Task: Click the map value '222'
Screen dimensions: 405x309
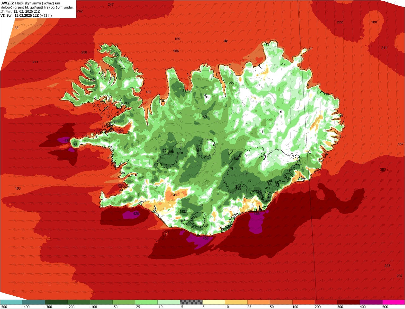Action: pyautogui.click(x=340, y=22)
